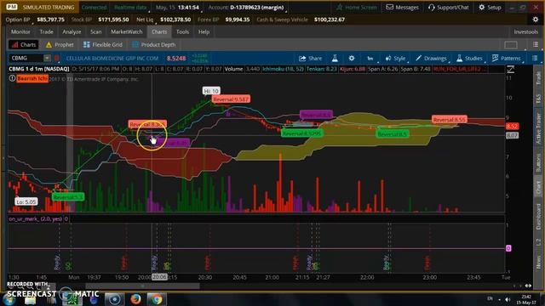Viewport: 545px width, 306px height.
Task: Click the Bearish Ichi label
Action: [x=32, y=79]
